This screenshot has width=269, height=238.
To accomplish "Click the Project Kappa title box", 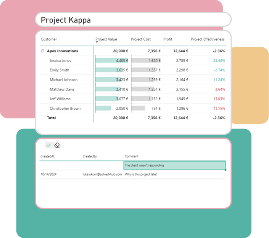I will point(133,20).
